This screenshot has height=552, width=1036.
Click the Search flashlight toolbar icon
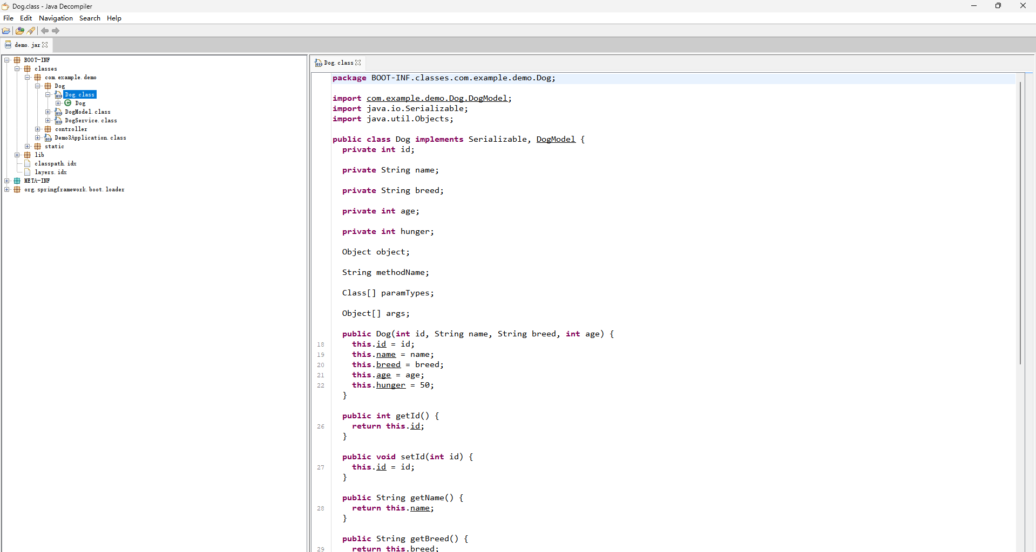tap(31, 31)
